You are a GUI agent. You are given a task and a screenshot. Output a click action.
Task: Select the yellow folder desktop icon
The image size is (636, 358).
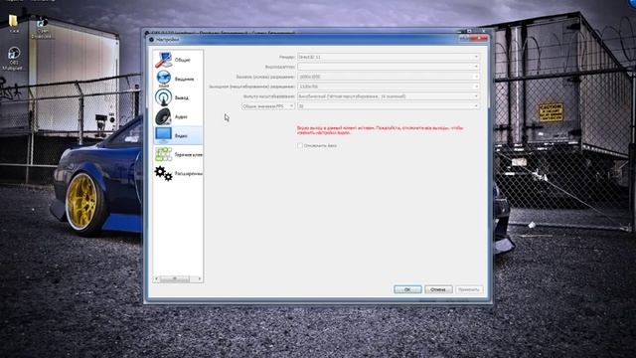(13, 23)
